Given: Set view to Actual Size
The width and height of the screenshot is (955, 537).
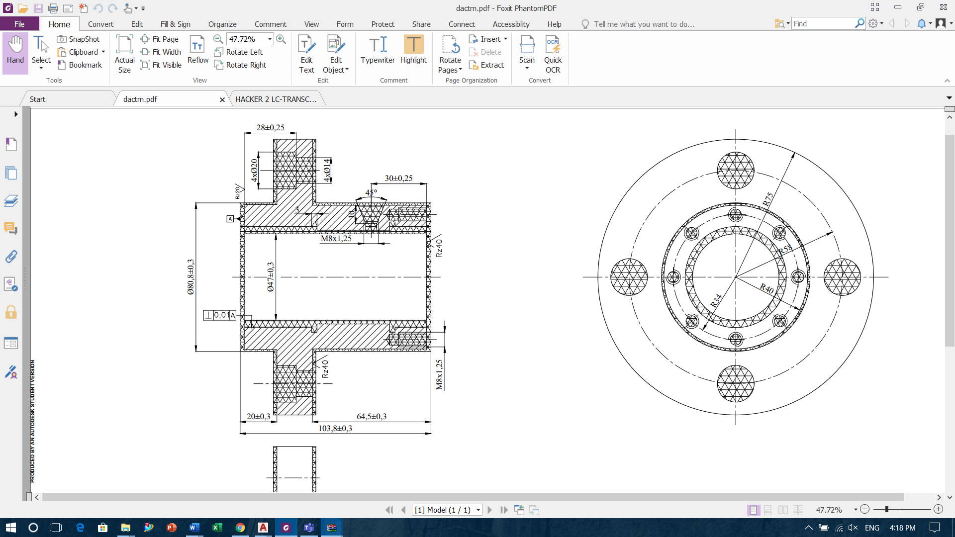Looking at the screenshot, I should pyautogui.click(x=124, y=54).
